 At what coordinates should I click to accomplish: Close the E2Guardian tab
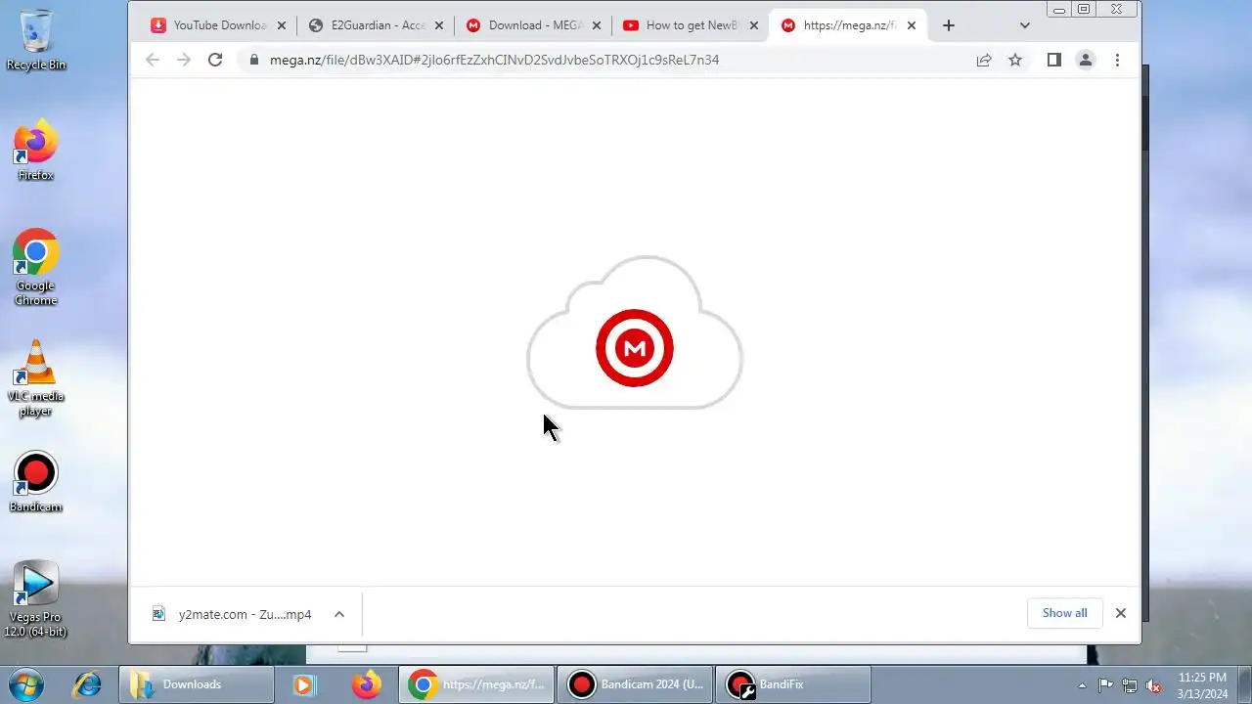click(438, 25)
